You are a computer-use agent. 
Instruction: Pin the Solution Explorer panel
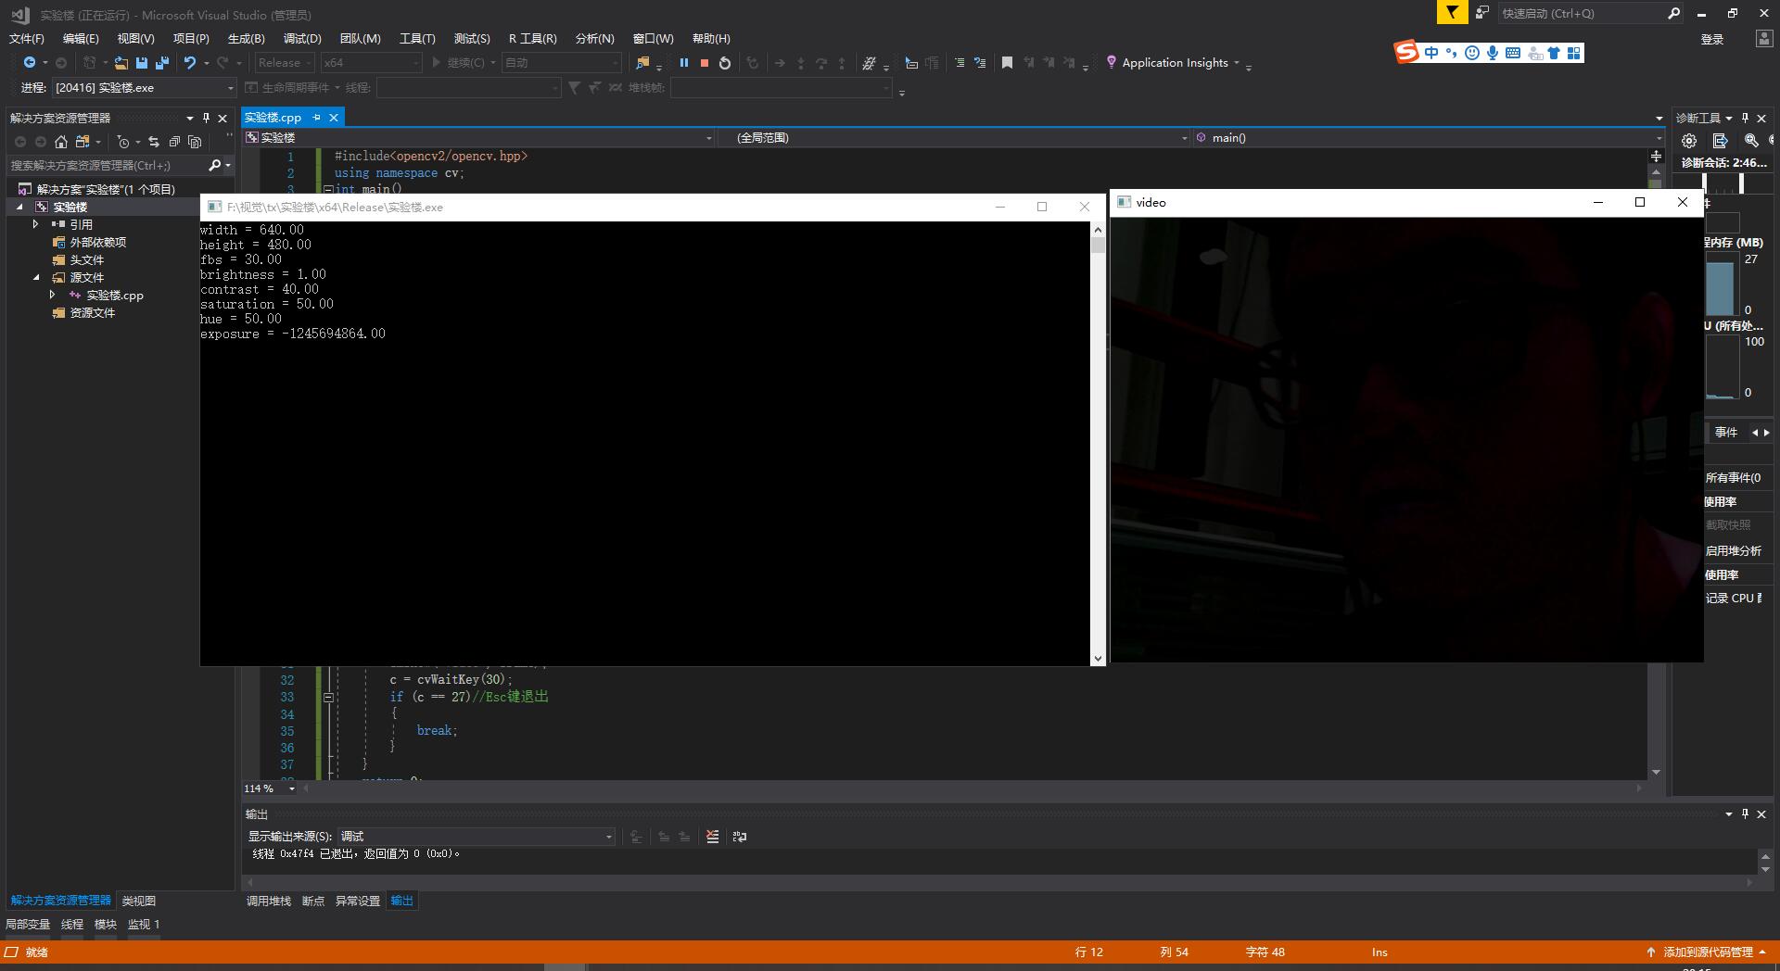click(x=206, y=118)
